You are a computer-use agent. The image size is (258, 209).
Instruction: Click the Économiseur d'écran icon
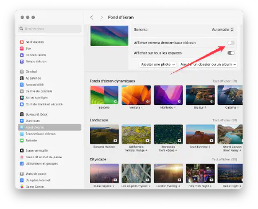pyautogui.click(x=22, y=134)
